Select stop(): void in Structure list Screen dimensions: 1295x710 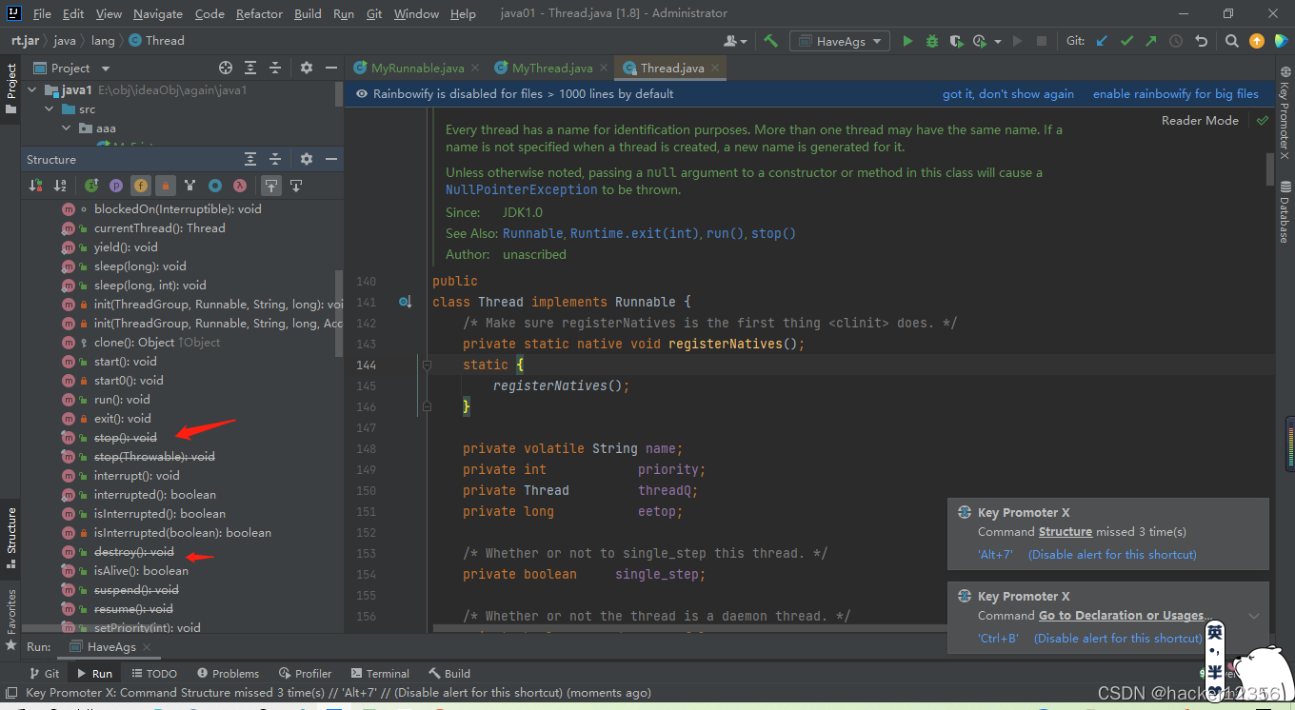(x=125, y=438)
